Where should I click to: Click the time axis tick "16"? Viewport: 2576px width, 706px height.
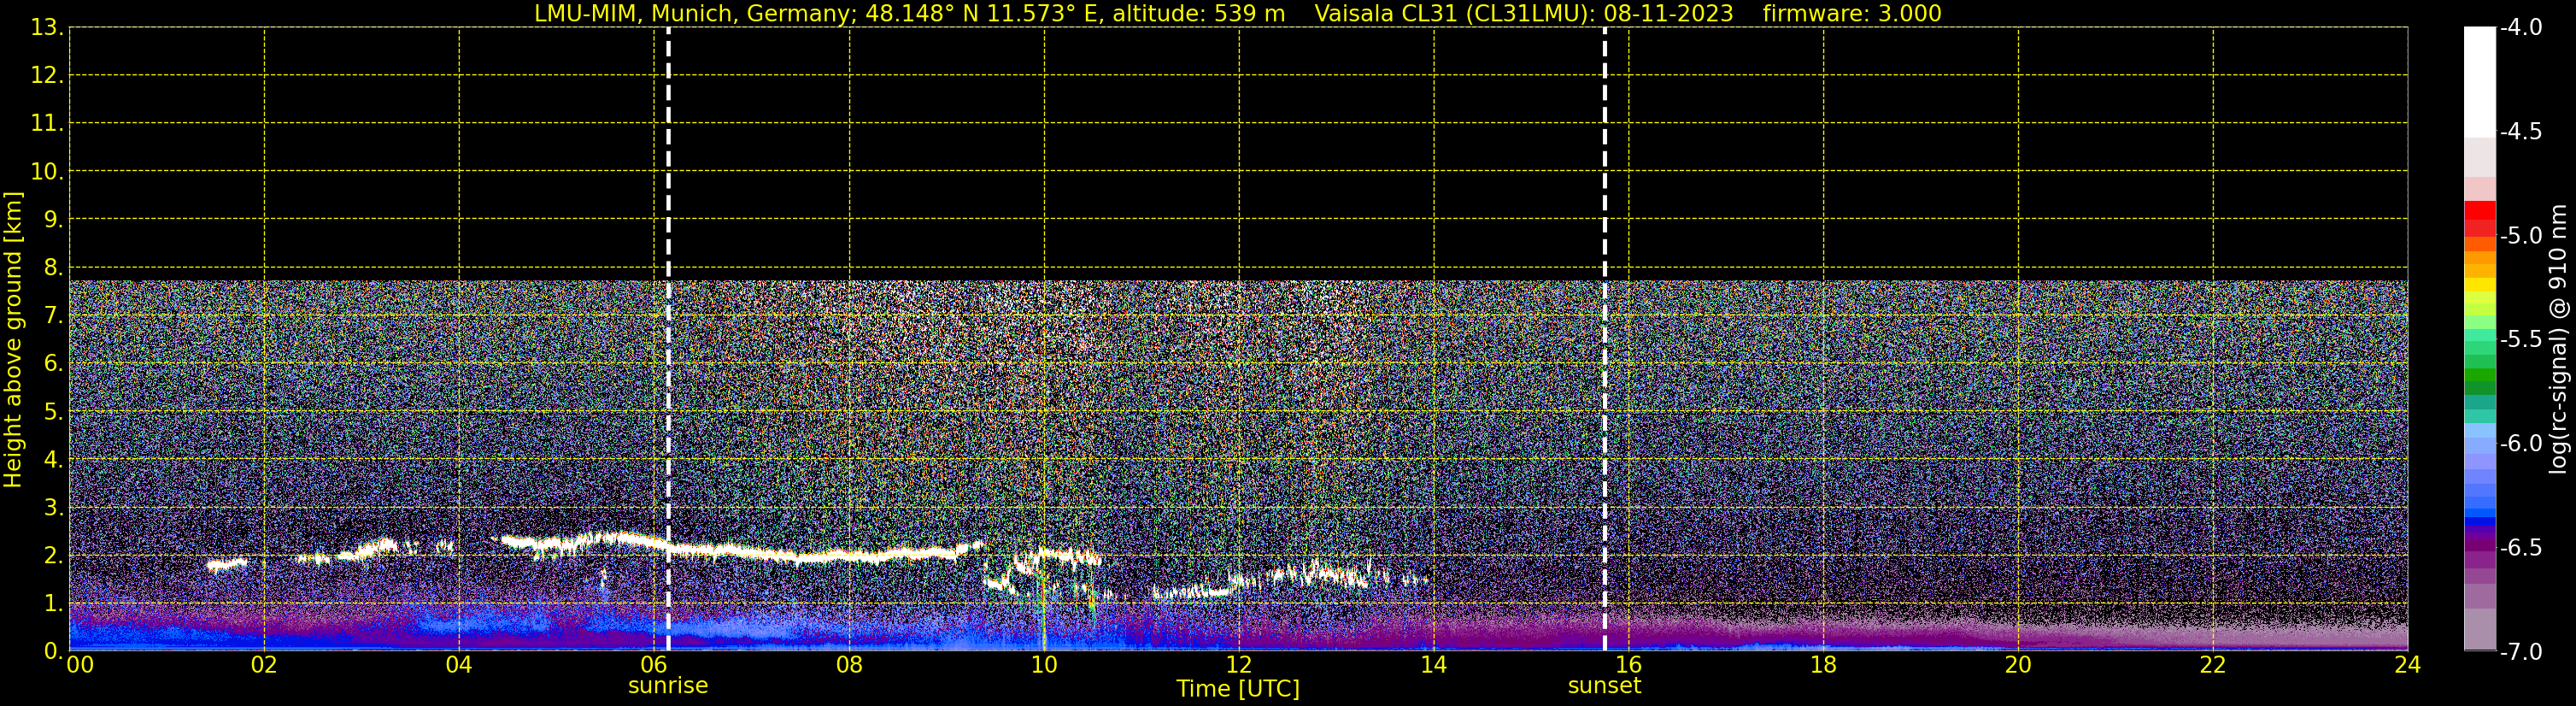pos(1629,665)
